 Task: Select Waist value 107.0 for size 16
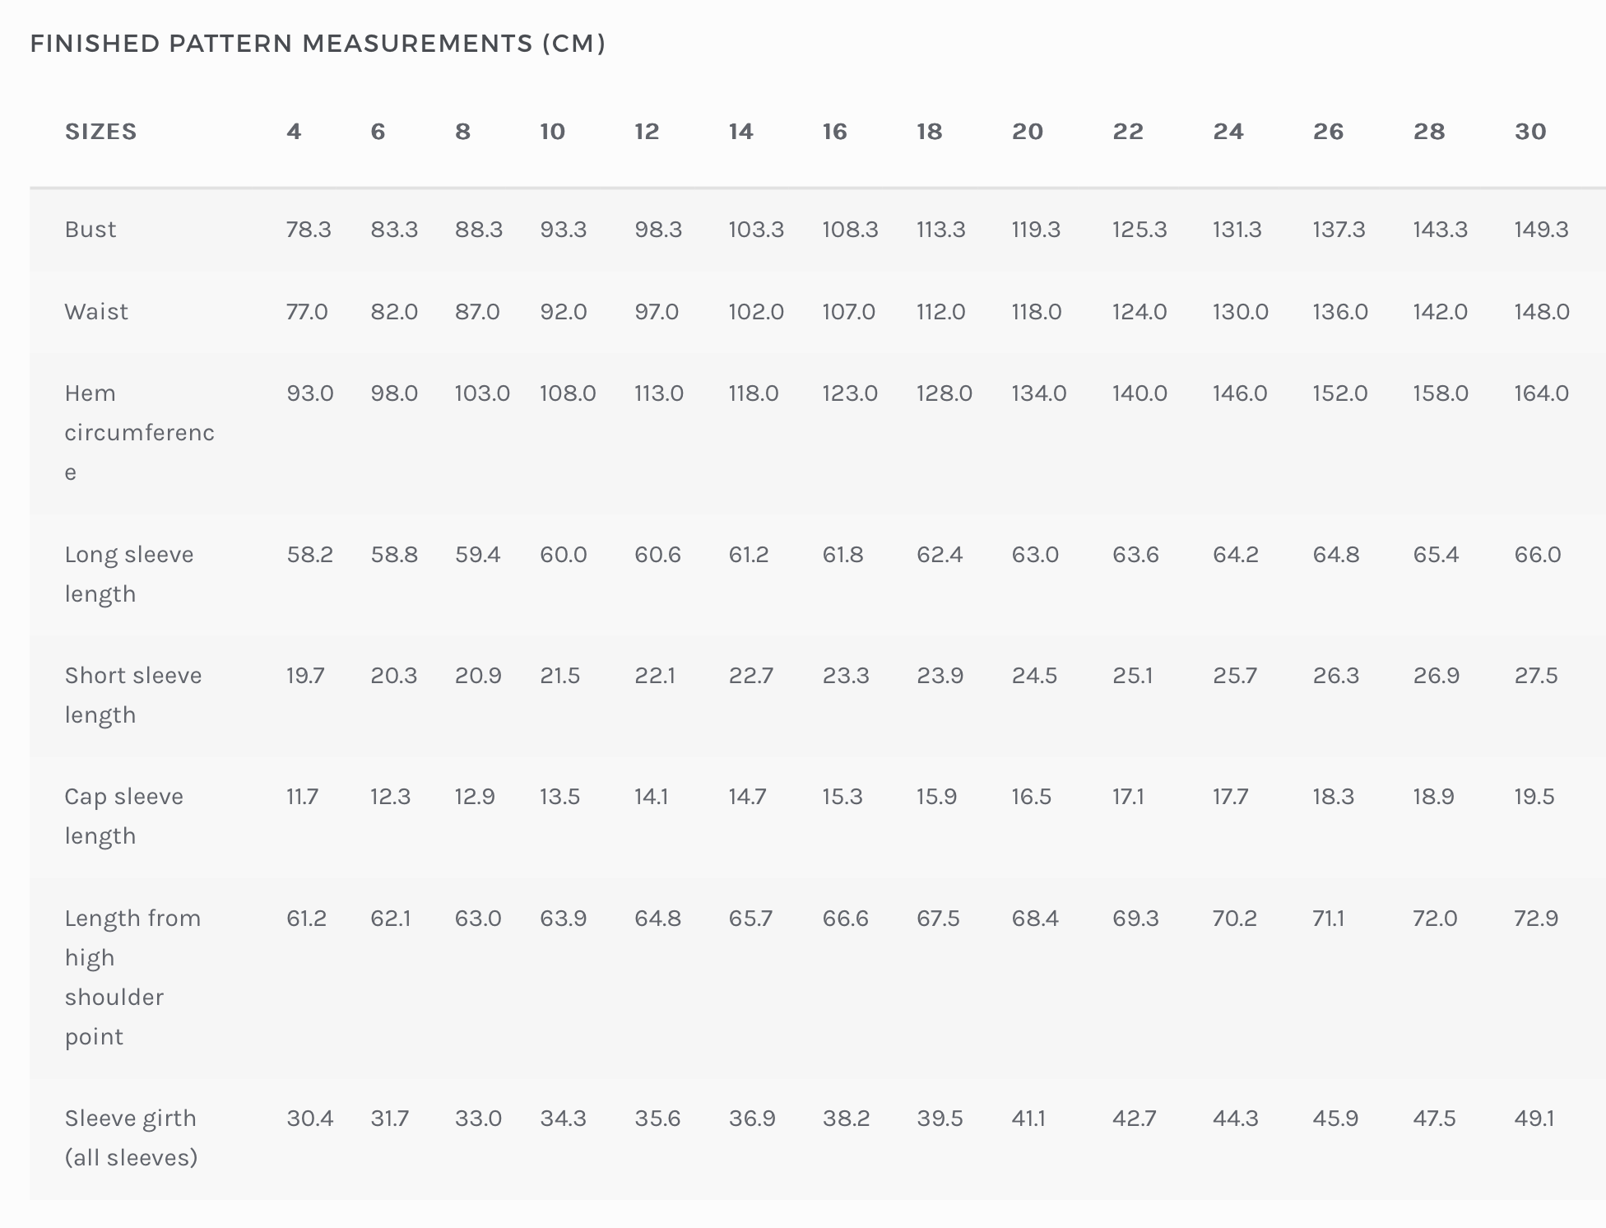(x=850, y=312)
